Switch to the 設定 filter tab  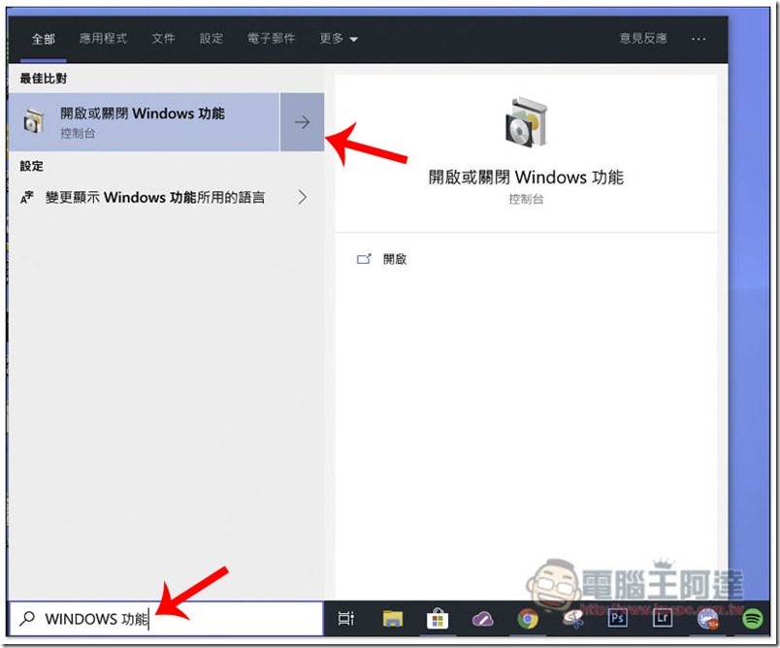click(211, 38)
